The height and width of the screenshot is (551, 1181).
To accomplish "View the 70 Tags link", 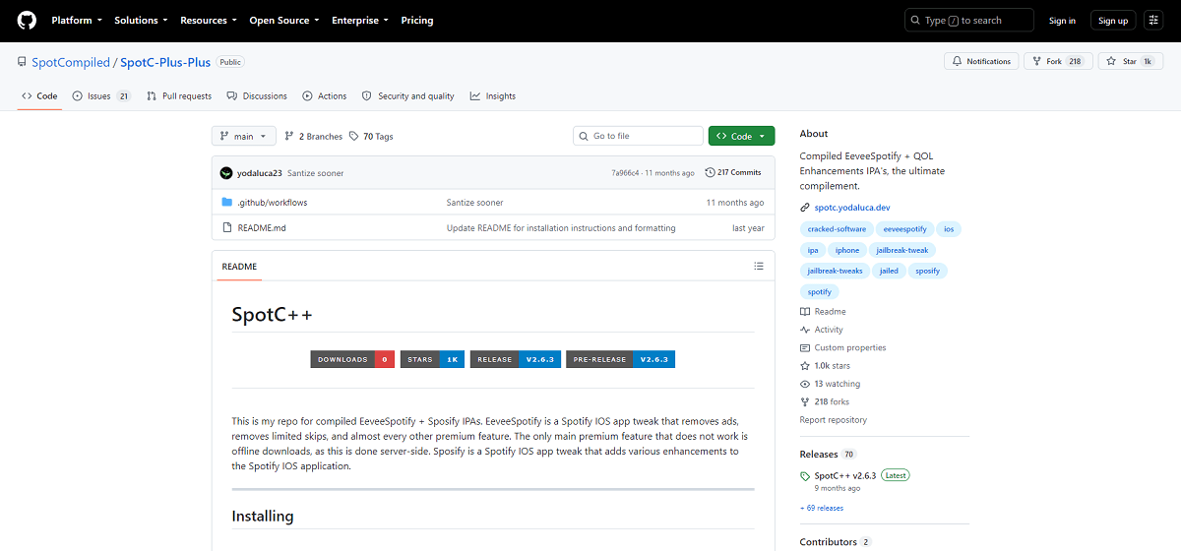I will pos(371,136).
